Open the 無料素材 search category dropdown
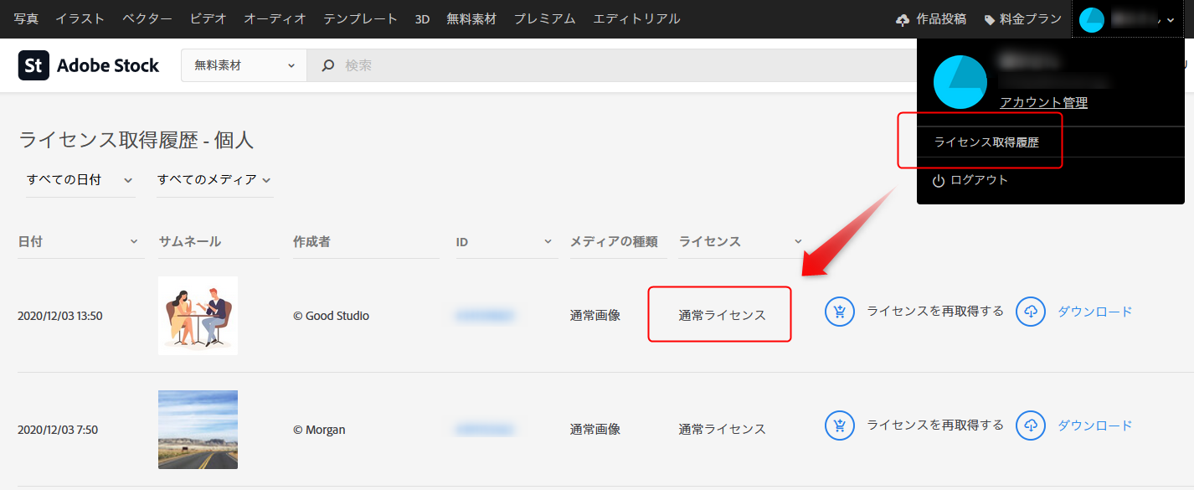This screenshot has height=490, width=1194. click(x=244, y=65)
